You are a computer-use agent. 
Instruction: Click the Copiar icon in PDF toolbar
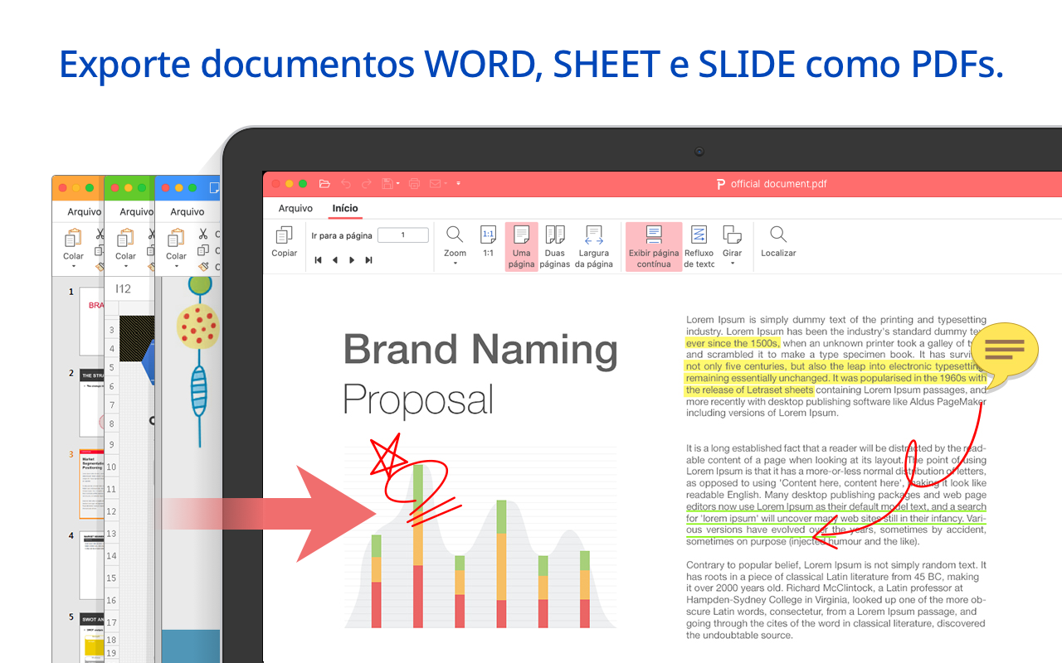click(285, 235)
